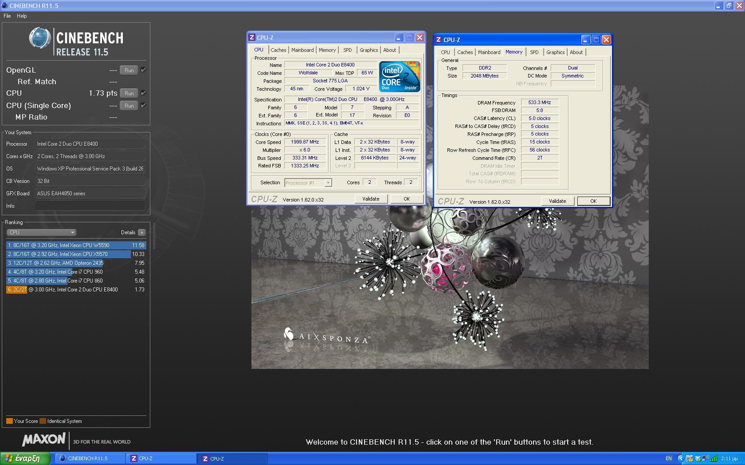Open the File menu in Cinebench

tap(7, 15)
